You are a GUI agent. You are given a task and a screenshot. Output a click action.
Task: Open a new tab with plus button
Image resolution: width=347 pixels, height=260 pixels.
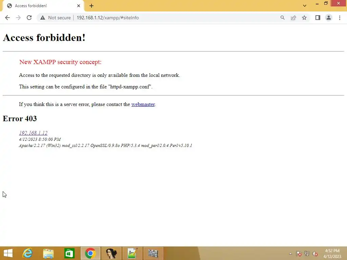pyautogui.click(x=91, y=6)
